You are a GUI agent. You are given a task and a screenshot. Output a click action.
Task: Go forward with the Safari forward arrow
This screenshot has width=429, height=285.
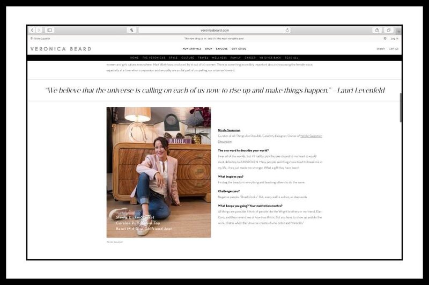(39, 30)
